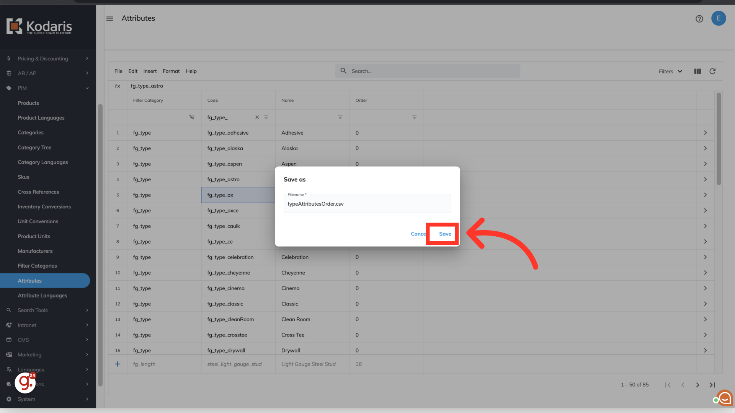
Task: Open the Name column filter icon
Action: coord(340,117)
